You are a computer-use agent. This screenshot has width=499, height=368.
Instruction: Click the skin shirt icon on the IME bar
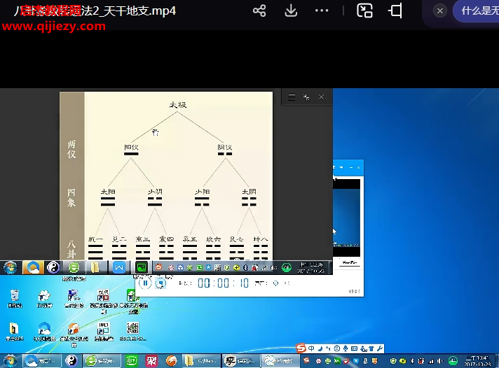pyautogui.click(x=371, y=348)
